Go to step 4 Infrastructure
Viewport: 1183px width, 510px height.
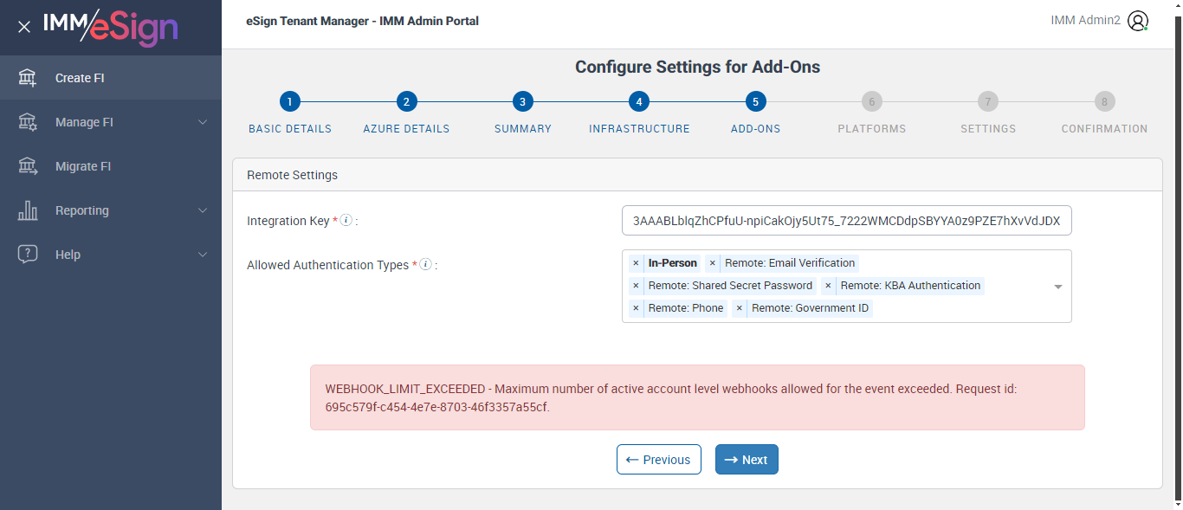click(638, 102)
